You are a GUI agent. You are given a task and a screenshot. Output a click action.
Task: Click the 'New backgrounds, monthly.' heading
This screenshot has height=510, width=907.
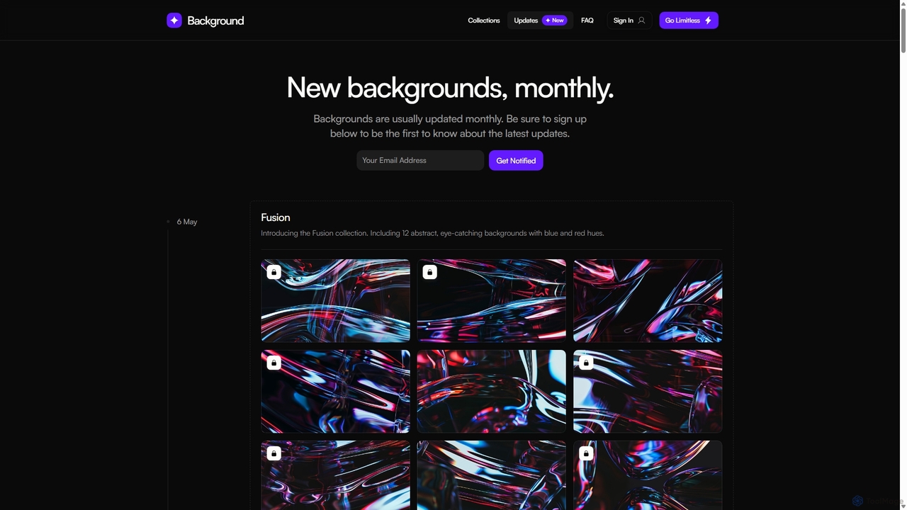point(450,88)
